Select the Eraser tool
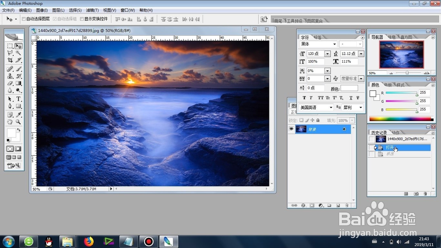 (10, 83)
